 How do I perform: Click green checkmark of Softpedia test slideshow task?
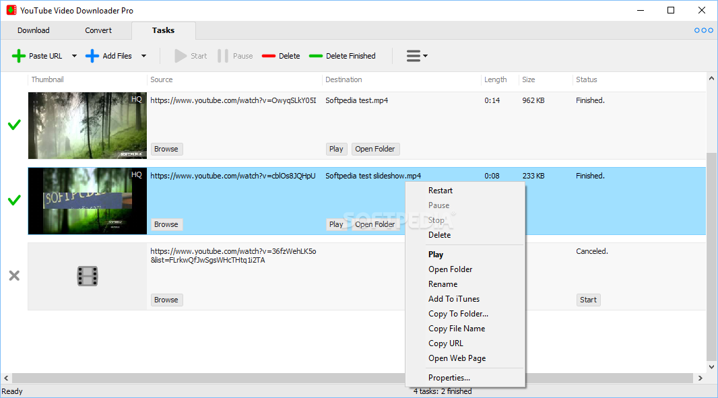pos(14,200)
